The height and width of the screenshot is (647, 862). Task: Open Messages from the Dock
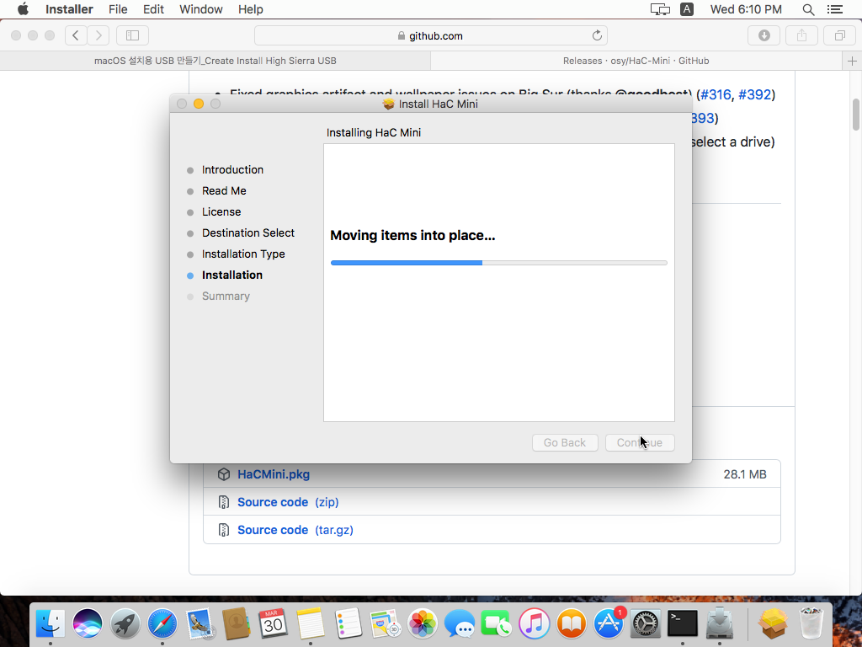[x=460, y=624]
